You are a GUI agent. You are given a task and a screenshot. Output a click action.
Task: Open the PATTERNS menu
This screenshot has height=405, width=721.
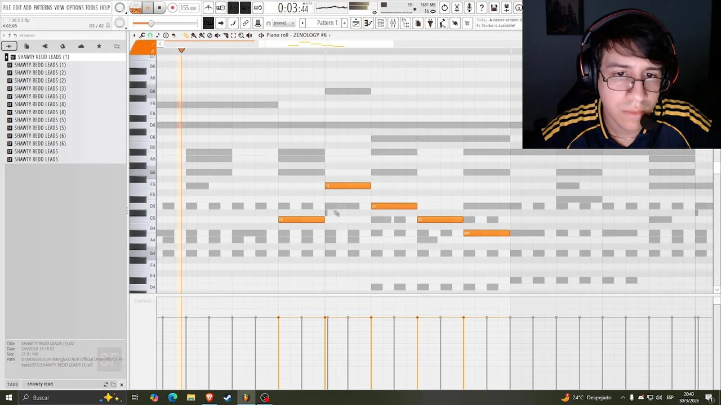43,7
